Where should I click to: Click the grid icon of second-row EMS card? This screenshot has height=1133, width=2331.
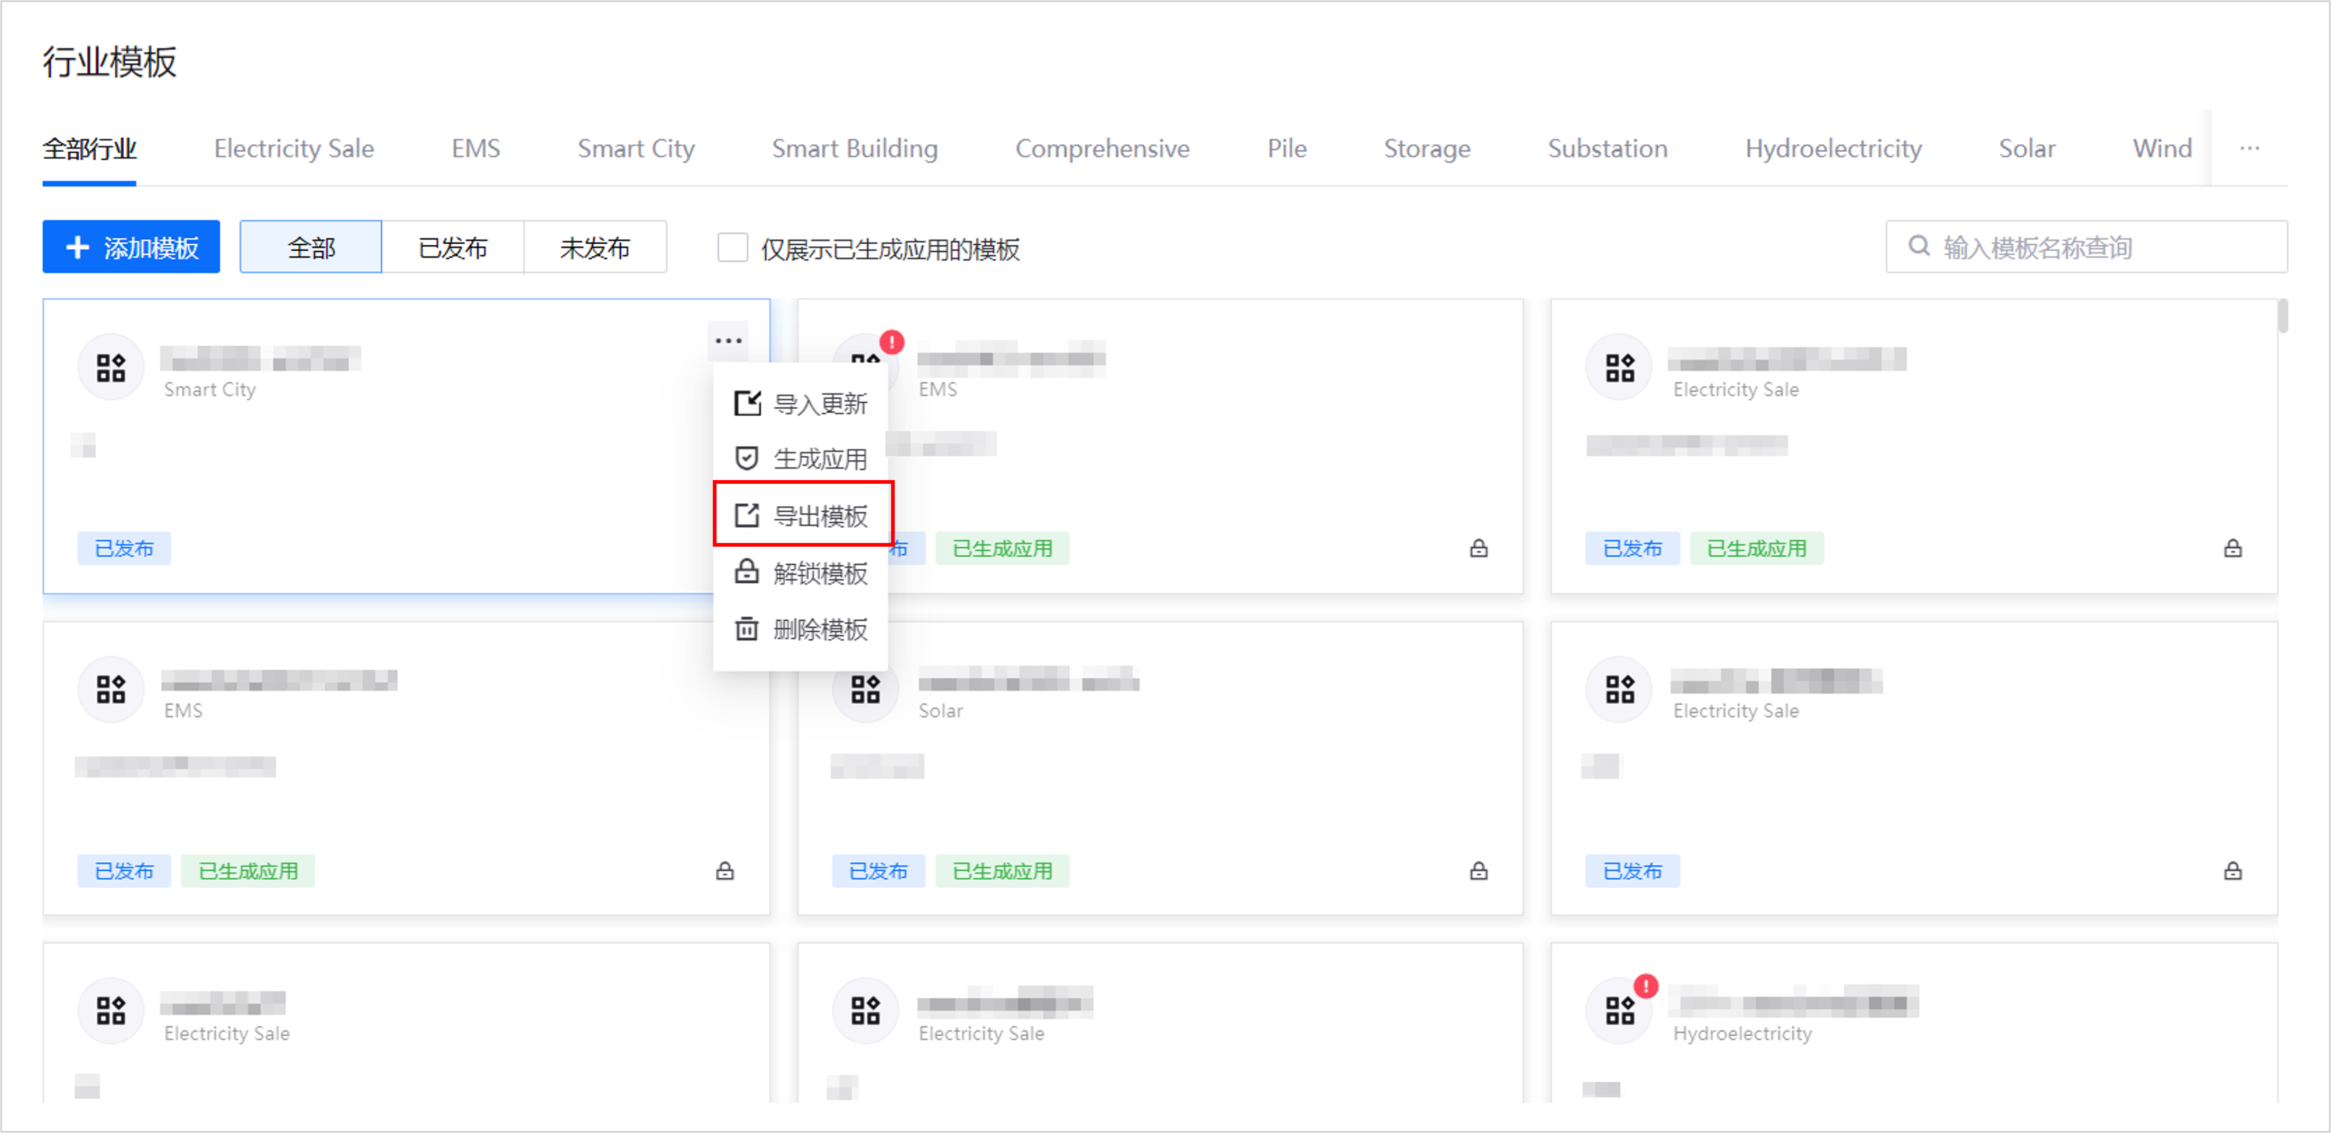pyautogui.click(x=111, y=689)
